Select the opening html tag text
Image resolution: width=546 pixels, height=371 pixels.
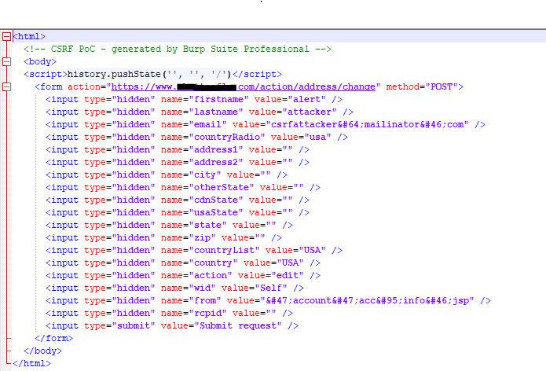[x=29, y=37]
